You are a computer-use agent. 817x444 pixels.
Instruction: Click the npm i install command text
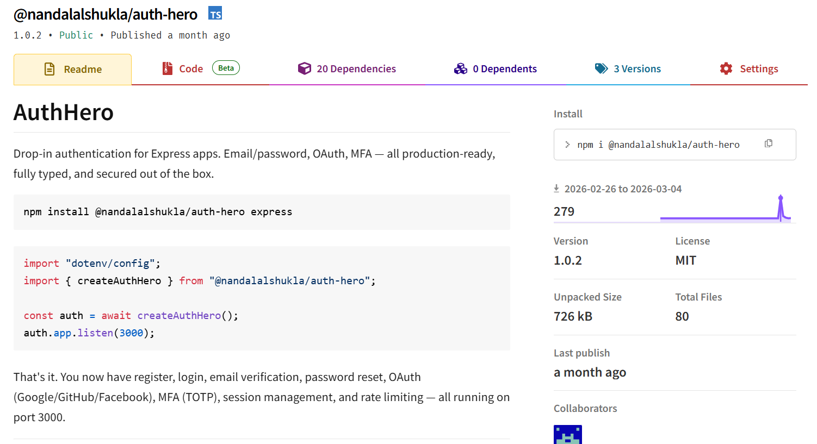click(658, 145)
